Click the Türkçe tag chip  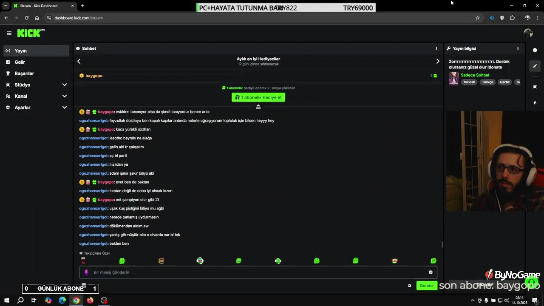click(x=487, y=82)
